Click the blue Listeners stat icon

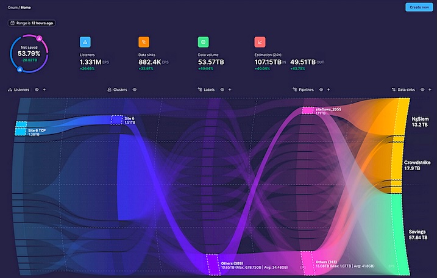pos(85,43)
